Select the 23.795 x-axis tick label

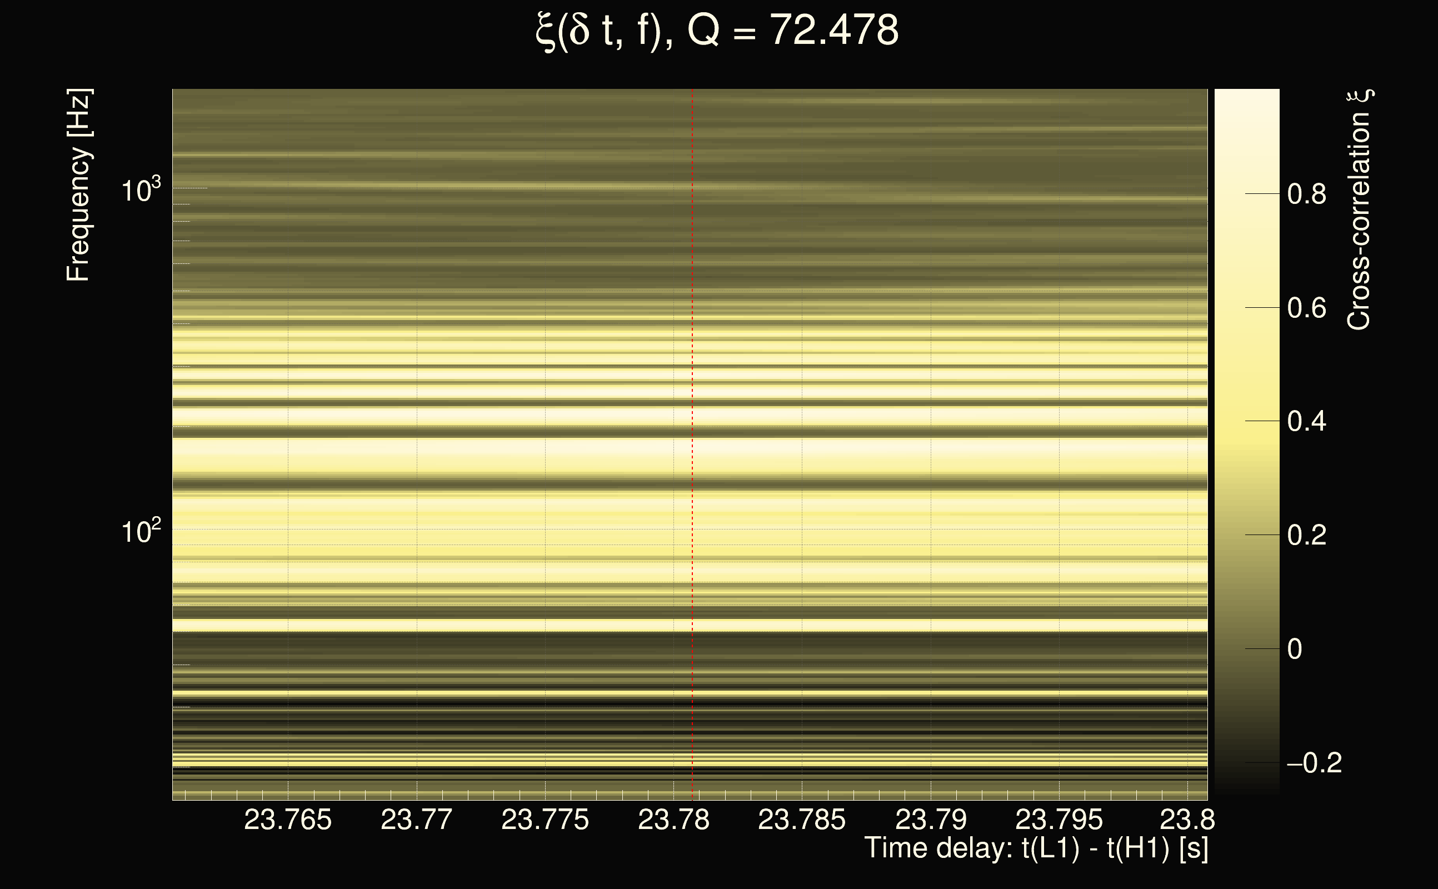pyautogui.click(x=1059, y=820)
